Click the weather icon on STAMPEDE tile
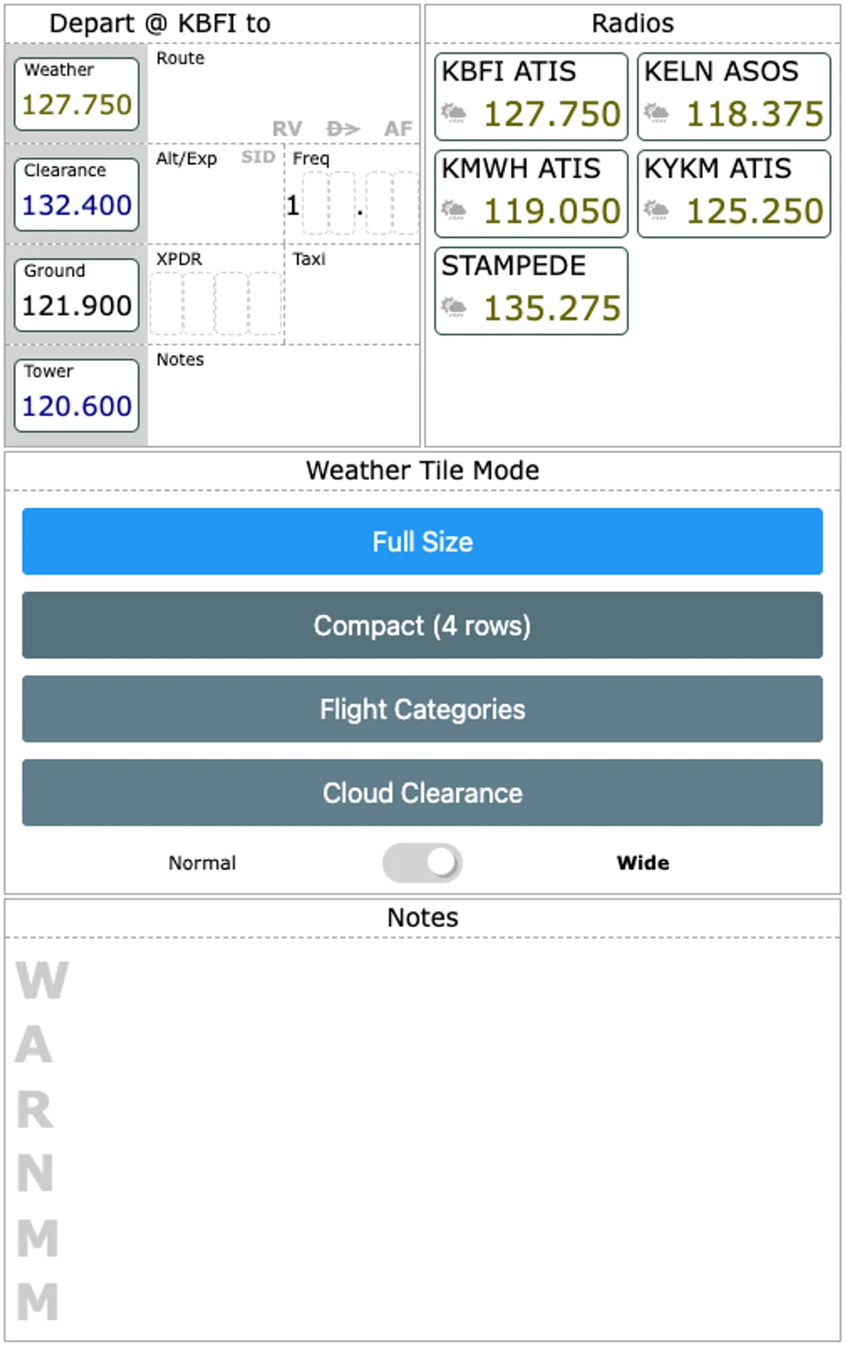This screenshot has width=846, height=1345. pos(454,307)
